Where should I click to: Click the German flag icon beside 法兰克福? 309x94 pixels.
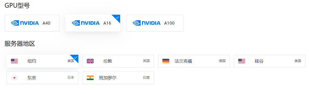pyautogui.click(x=166, y=61)
